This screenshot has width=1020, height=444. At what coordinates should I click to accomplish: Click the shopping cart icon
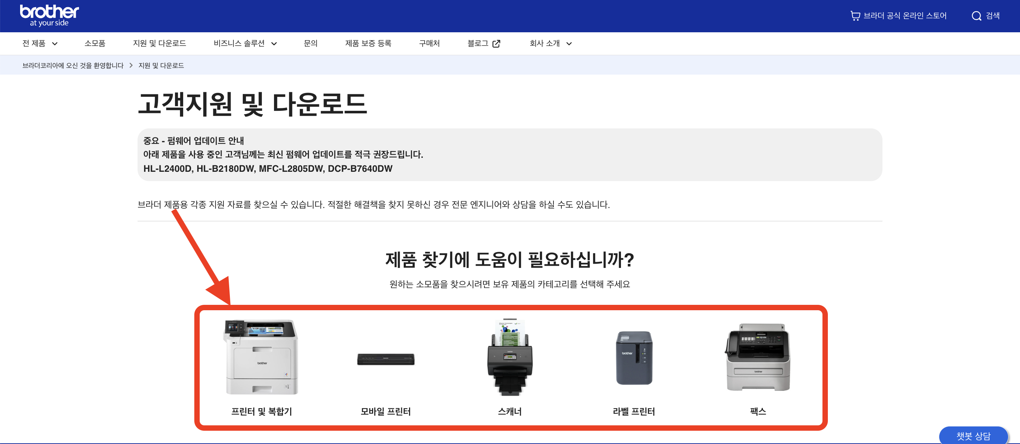click(855, 15)
